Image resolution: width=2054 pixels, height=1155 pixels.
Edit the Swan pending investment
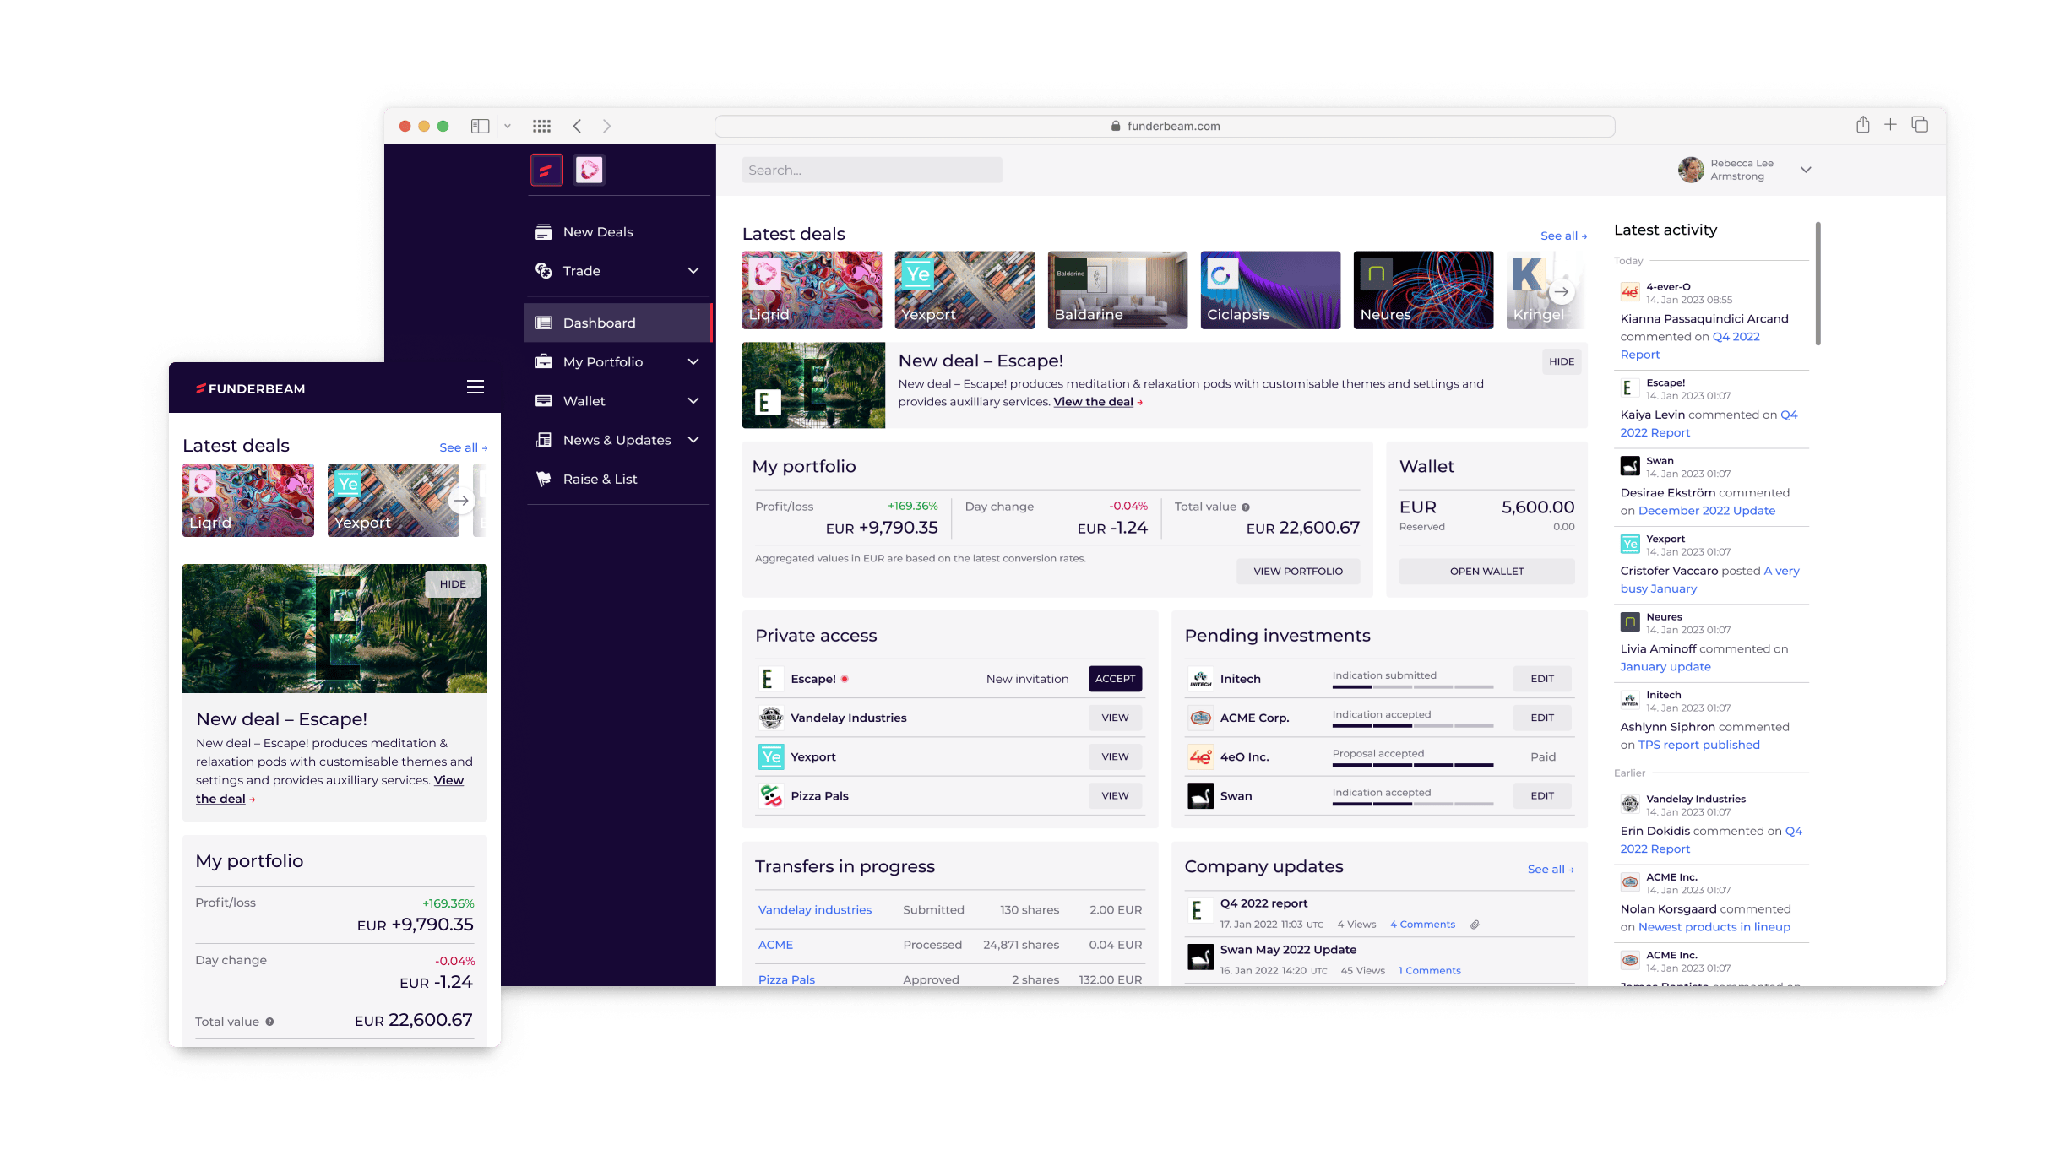1542,795
